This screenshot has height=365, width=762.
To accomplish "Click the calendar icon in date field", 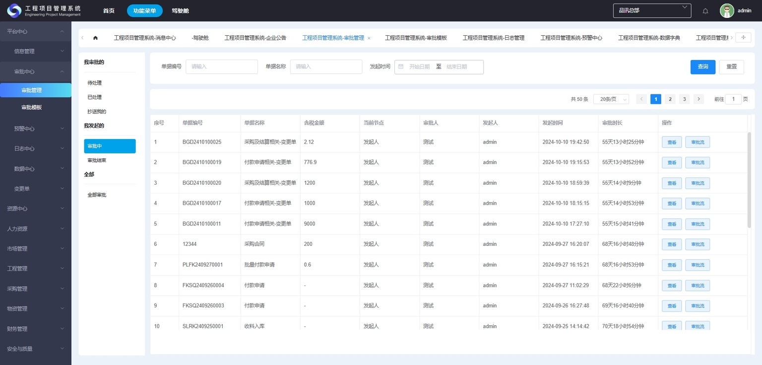I will (x=401, y=67).
